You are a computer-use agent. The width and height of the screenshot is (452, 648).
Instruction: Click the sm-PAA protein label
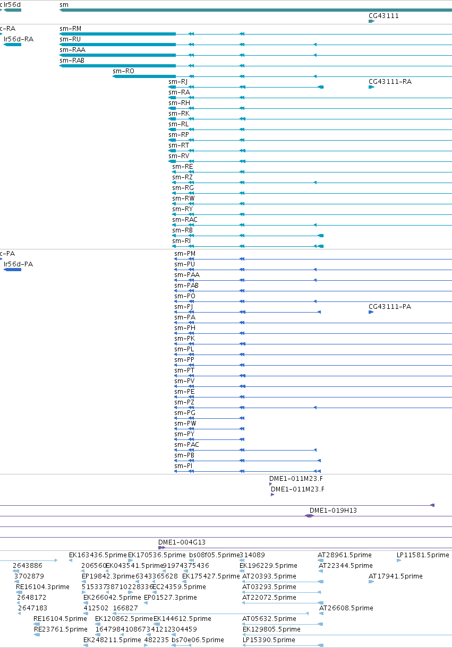(187, 275)
